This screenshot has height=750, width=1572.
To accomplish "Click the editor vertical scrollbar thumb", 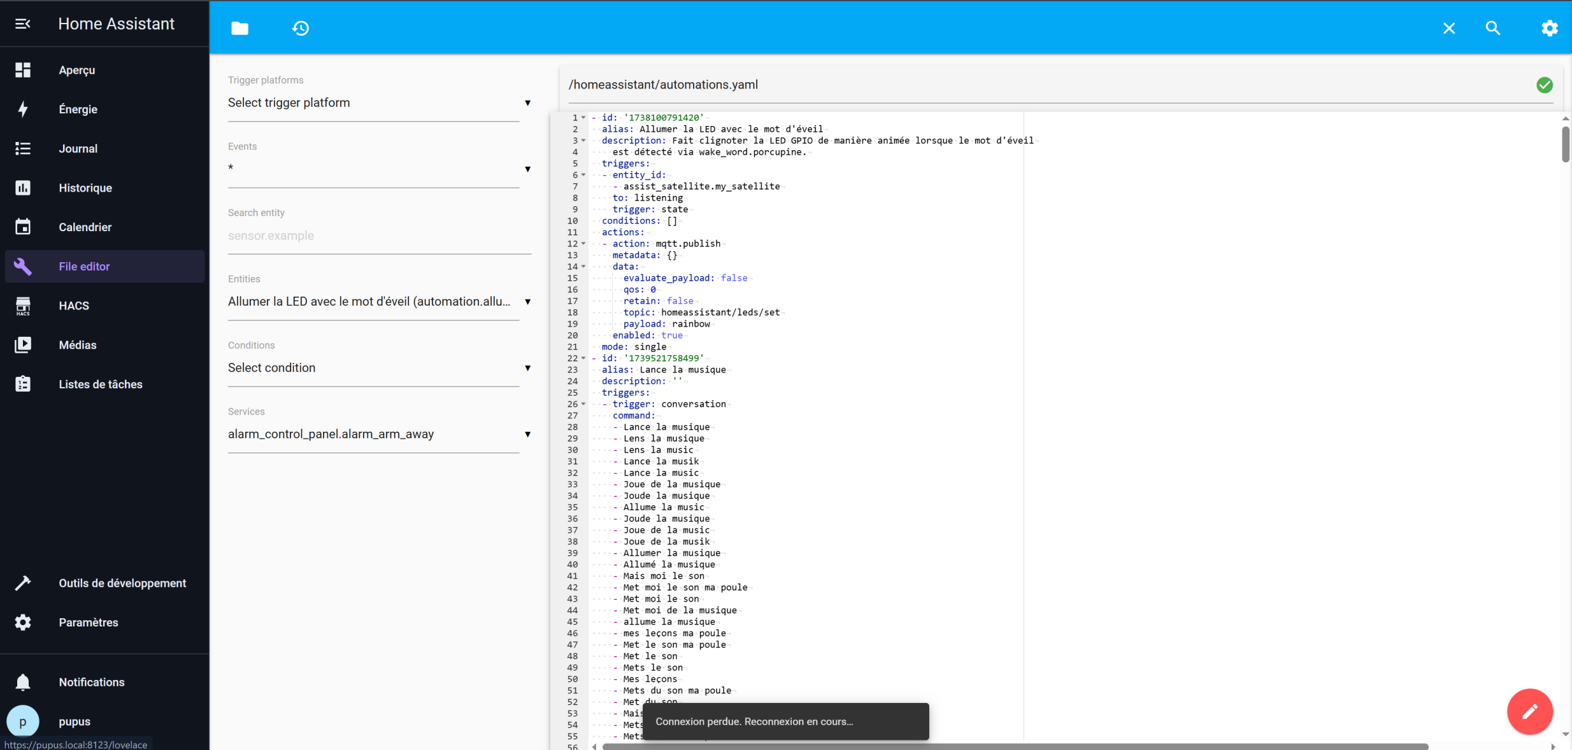I will tap(1566, 144).
